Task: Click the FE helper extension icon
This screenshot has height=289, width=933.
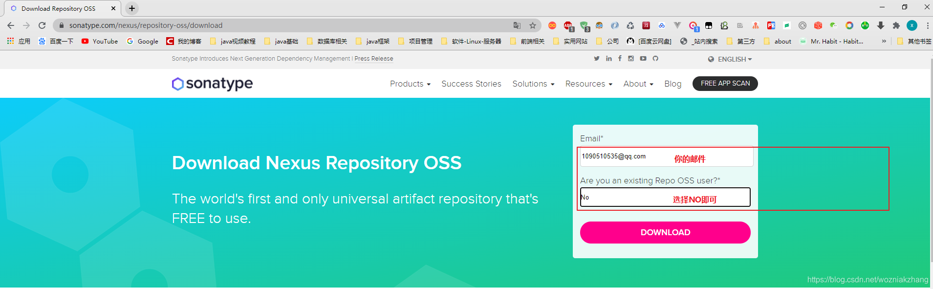Action: tap(771, 25)
